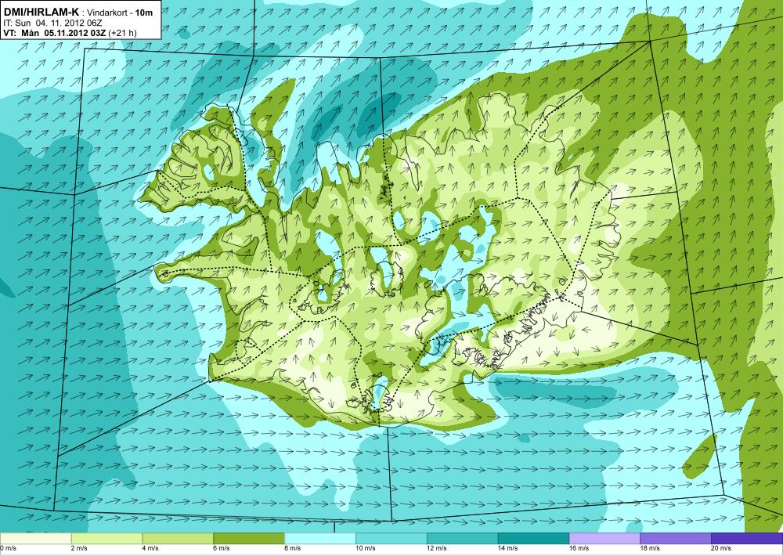Click the "12 m/s" legend label
This screenshot has height=556, width=783.
[437, 548]
